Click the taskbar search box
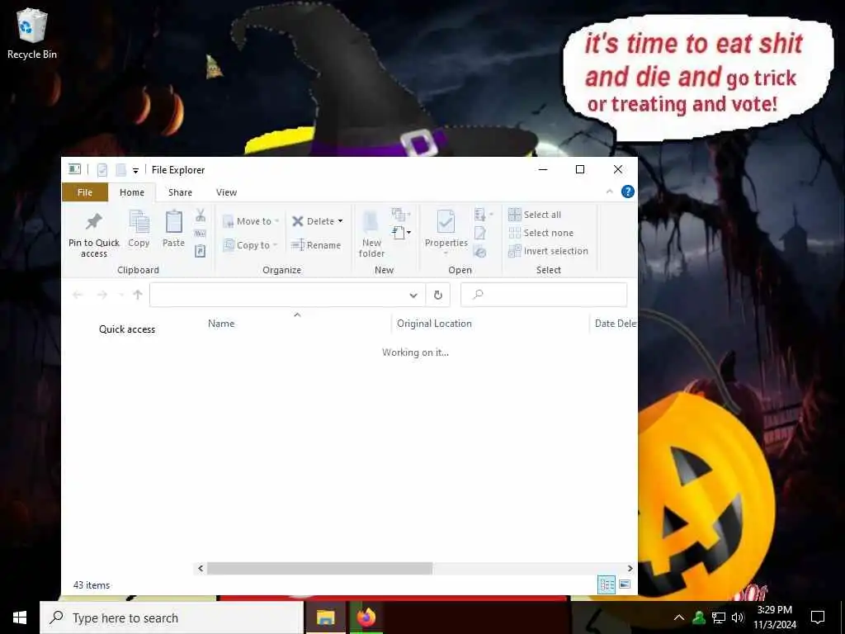Screen dimensions: 845x634 (x=172, y=617)
